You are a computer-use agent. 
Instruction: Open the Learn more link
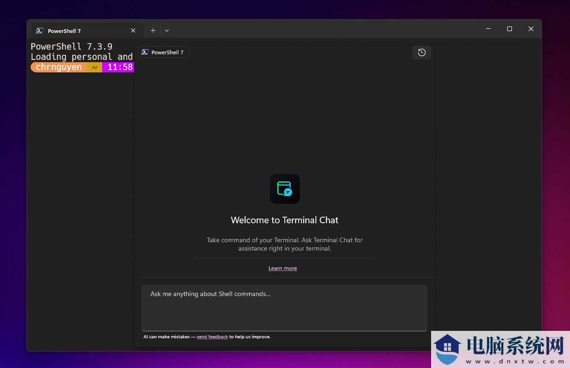click(282, 268)
